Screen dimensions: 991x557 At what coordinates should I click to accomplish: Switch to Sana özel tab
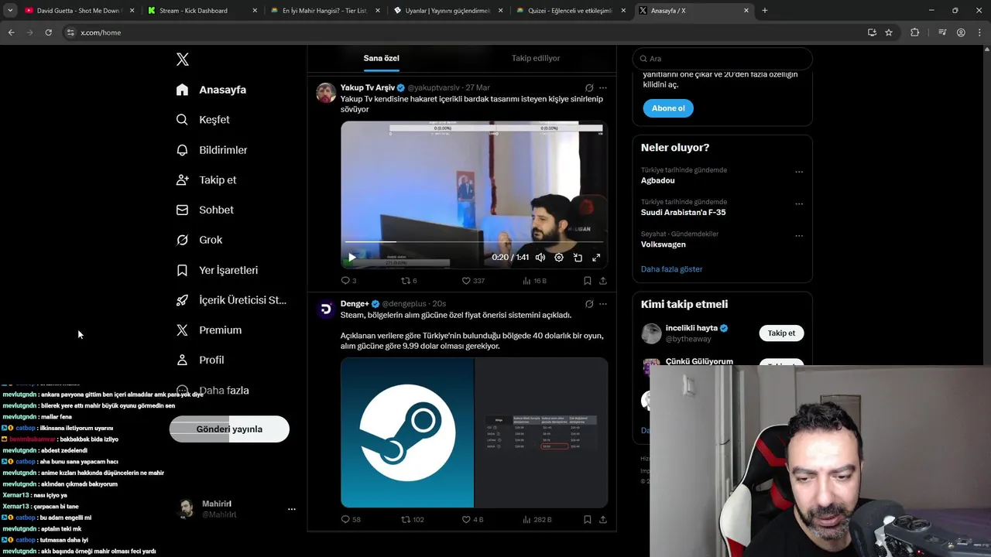pyautogui.click(x=382, y=58)
